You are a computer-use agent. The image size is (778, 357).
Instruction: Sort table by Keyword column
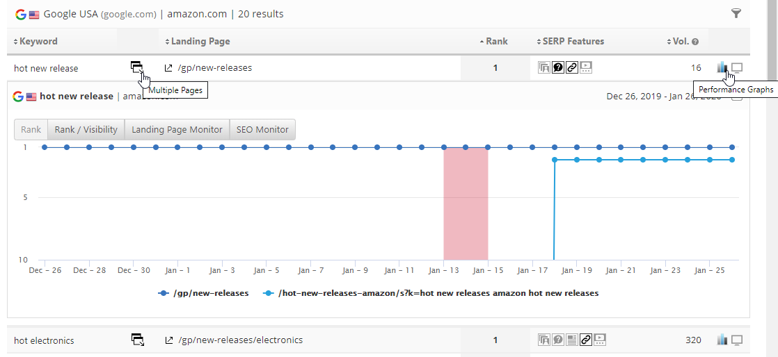click(x=36, y=42)
